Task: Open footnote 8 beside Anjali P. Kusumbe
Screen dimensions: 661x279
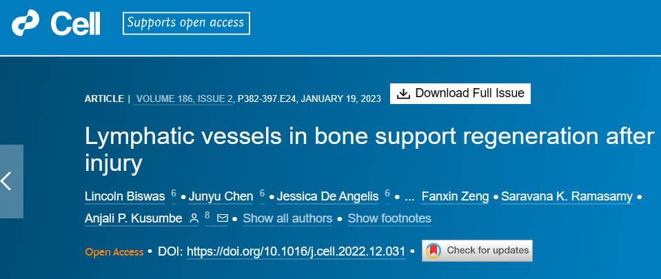Action: coord(207,216)
